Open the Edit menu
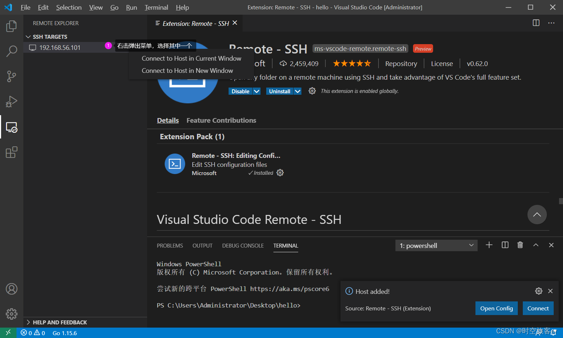This screenshot has width=563, height=338. [43, 7]
